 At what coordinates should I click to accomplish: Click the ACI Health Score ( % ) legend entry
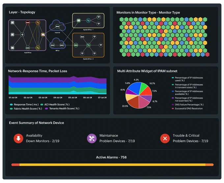pyautogui.click(x=55, y=105)
